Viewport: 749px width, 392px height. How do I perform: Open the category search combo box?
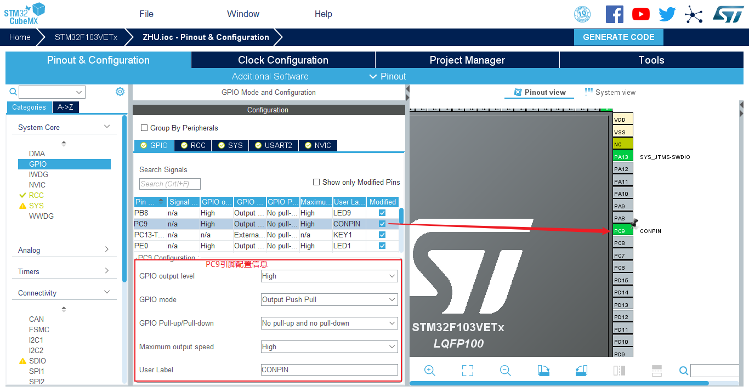pyautogui.click(x=52, y=92)
